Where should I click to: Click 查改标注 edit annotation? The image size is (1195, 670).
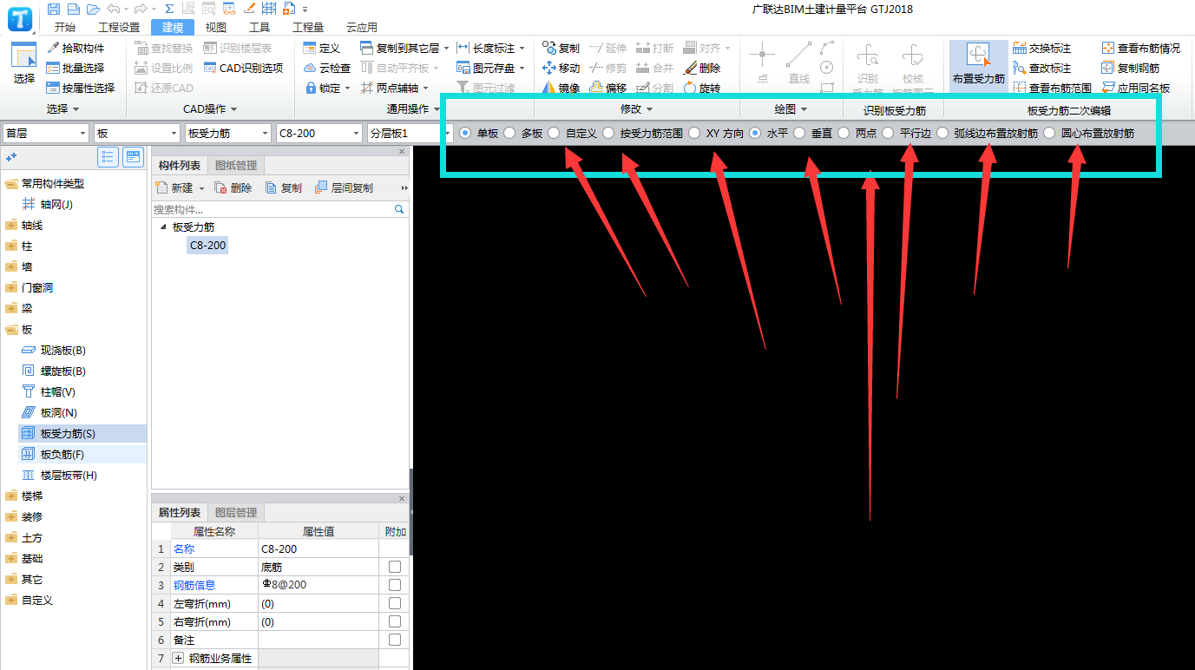(1042, 68)
